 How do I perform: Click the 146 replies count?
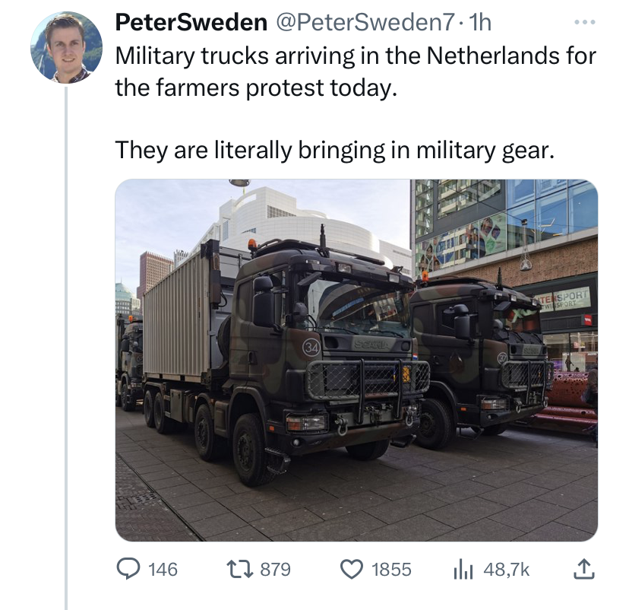pos(163,570)
